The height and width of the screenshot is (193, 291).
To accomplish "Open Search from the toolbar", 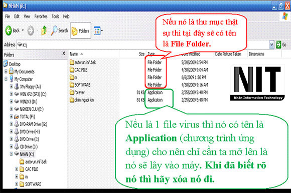I will [x=60, y=30].
